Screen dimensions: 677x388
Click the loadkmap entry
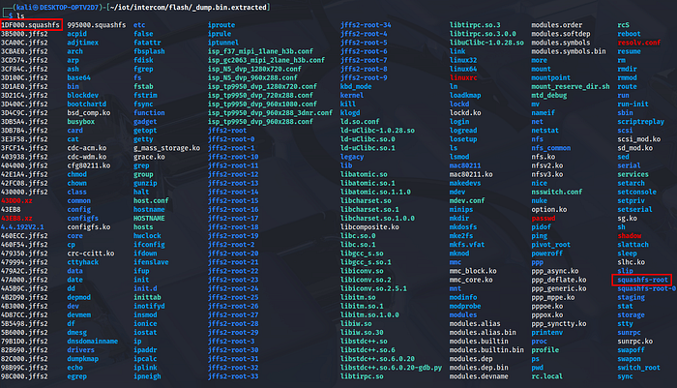point(465,95)
